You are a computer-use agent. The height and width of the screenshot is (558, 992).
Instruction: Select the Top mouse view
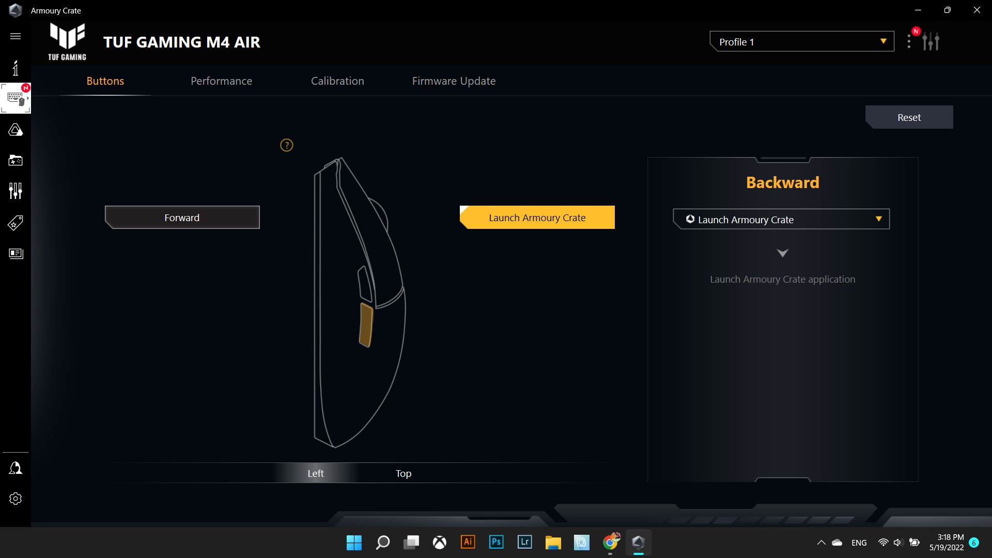(x=404, y=473)
